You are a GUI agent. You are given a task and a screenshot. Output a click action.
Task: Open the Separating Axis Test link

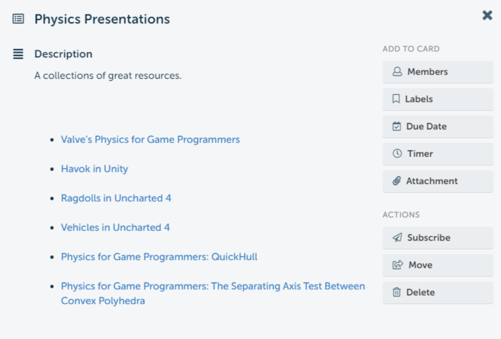[213, 286]
